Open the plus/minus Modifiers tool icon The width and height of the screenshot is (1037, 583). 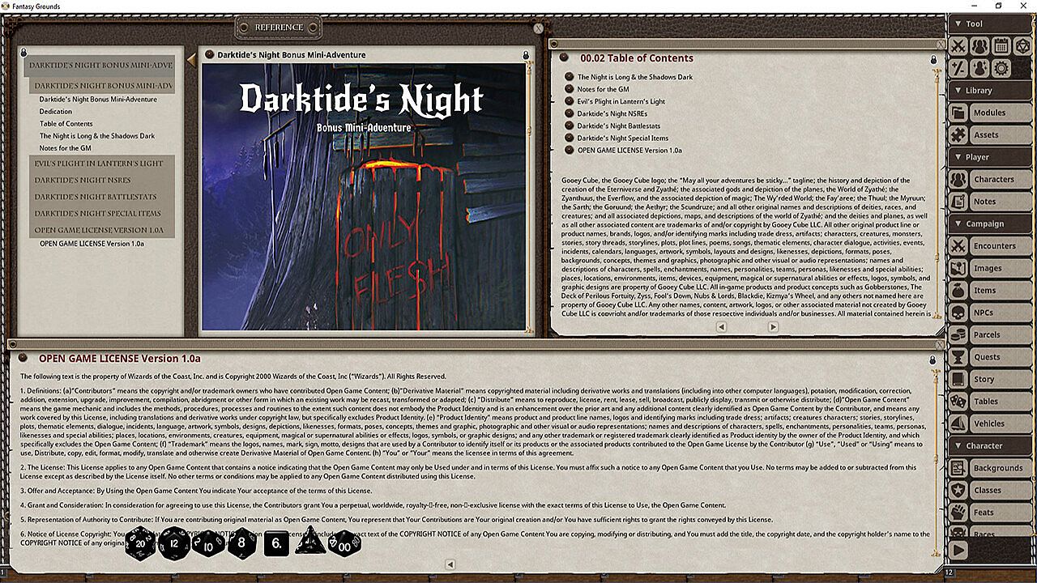958,68
